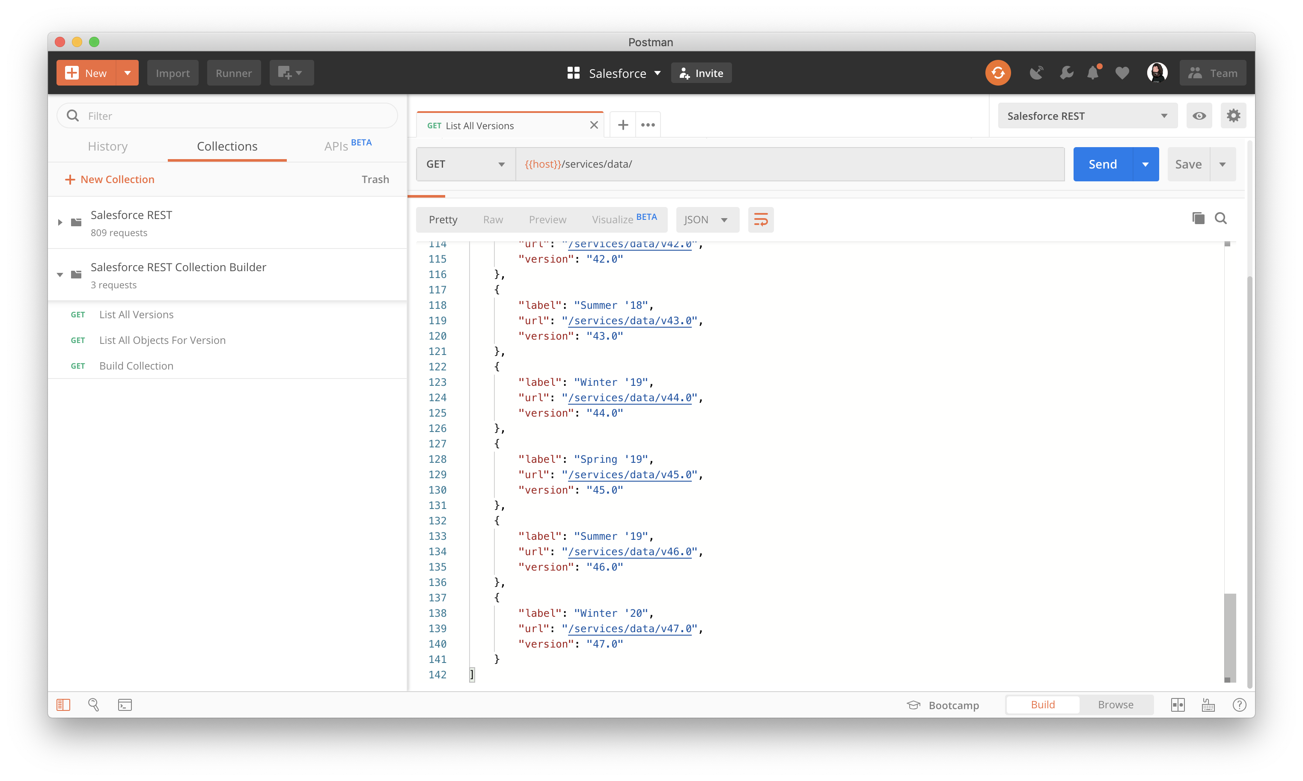Open the Visualize BETA view
The height and width of the screenshot is (781, 1303).
[624, 219]
